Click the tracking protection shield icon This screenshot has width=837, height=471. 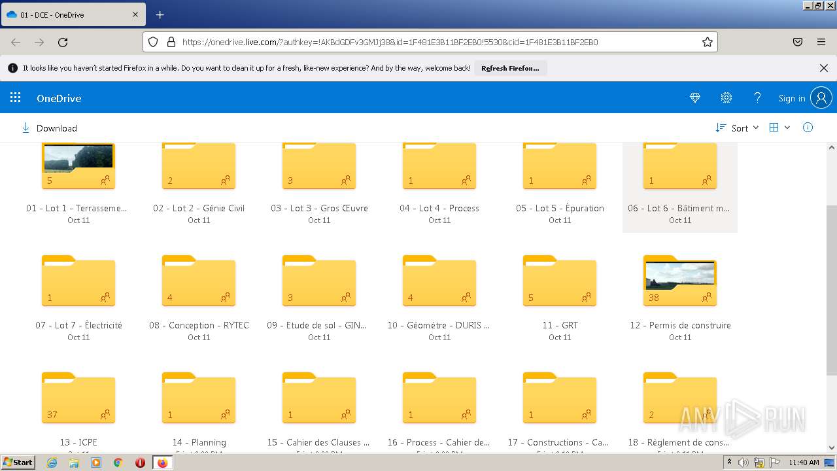coord(153,42)
